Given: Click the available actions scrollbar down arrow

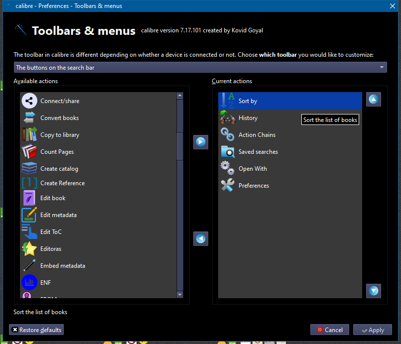Looking at the screenshot, I should (180, 295).
